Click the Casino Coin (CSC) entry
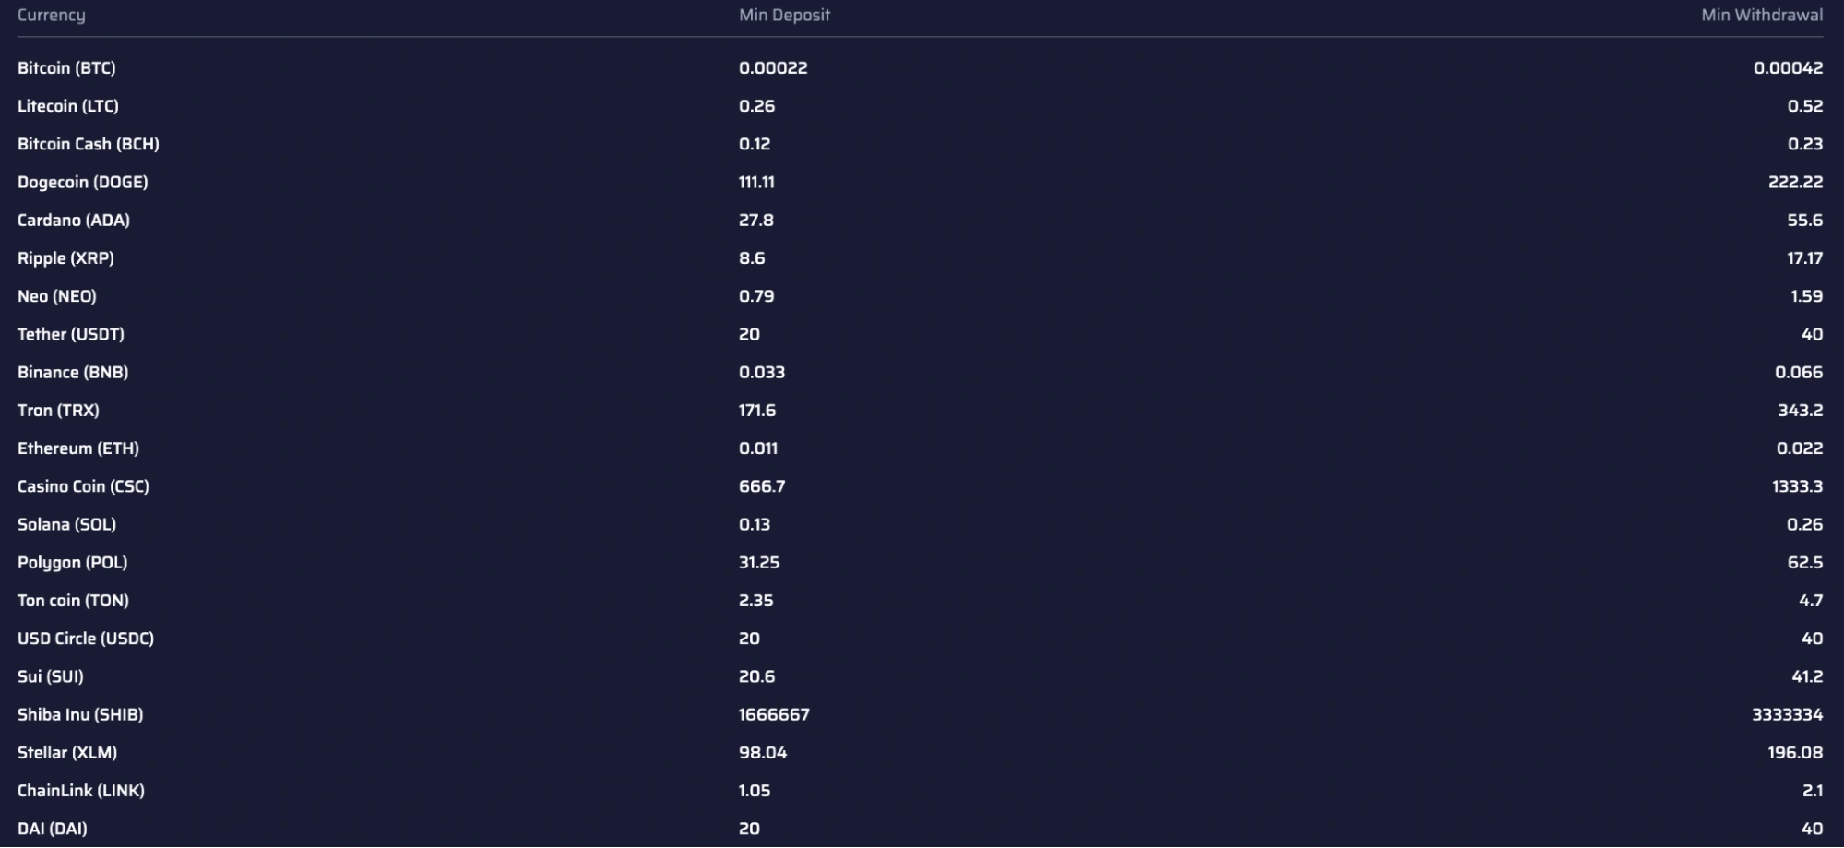Screen dimensions: 1844x848 click(x=83, y=486)
